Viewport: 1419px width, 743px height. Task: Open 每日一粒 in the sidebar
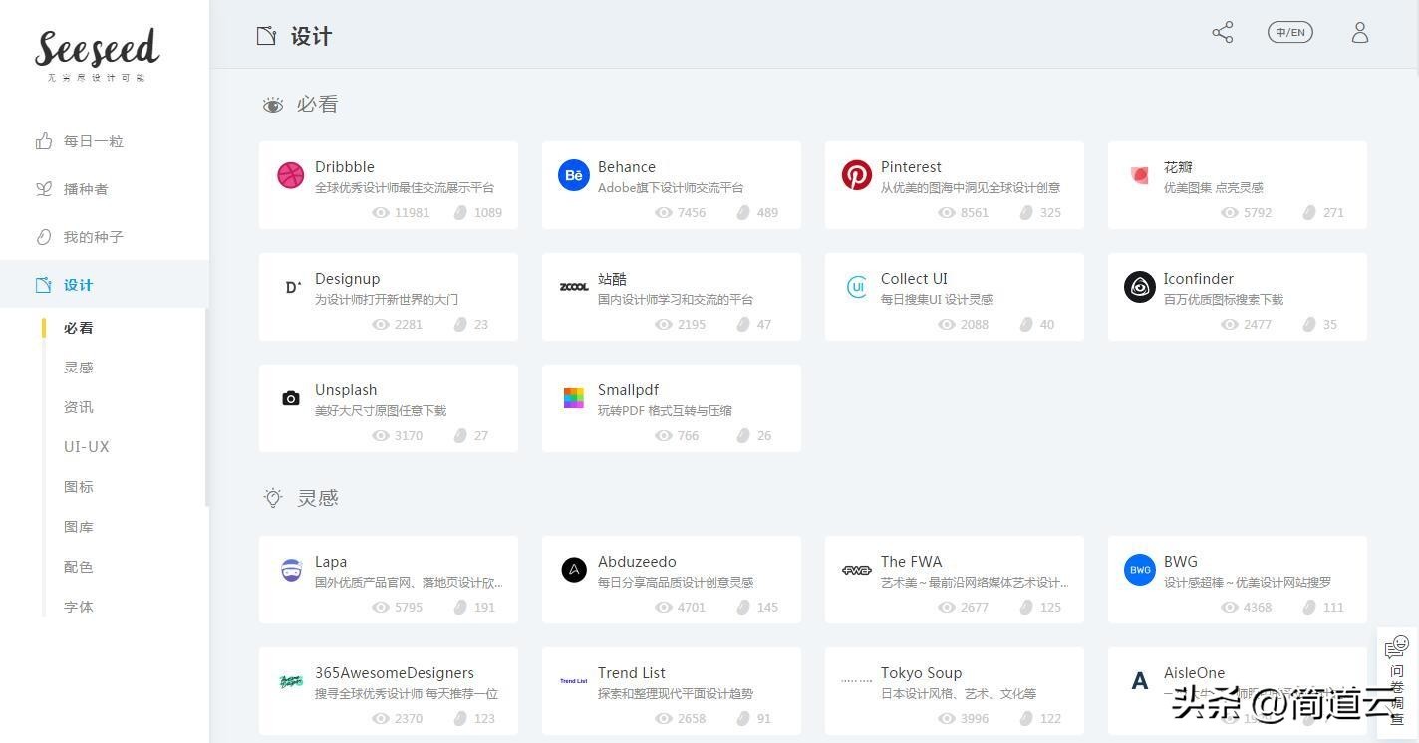point(93,141)
